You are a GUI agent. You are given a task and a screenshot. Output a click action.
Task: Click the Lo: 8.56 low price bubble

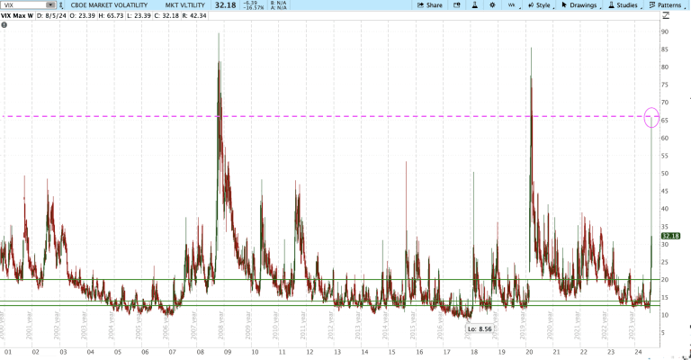478,328
